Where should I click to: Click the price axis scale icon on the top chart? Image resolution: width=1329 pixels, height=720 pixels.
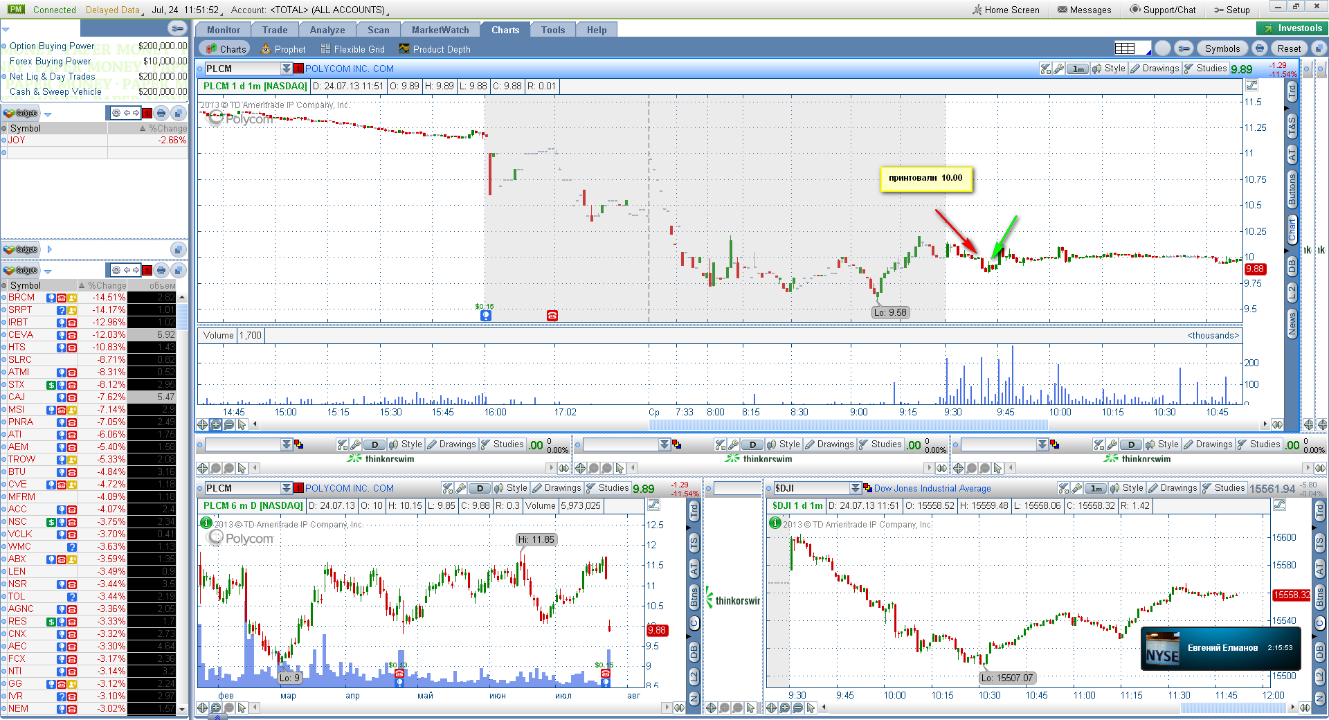1251,86
